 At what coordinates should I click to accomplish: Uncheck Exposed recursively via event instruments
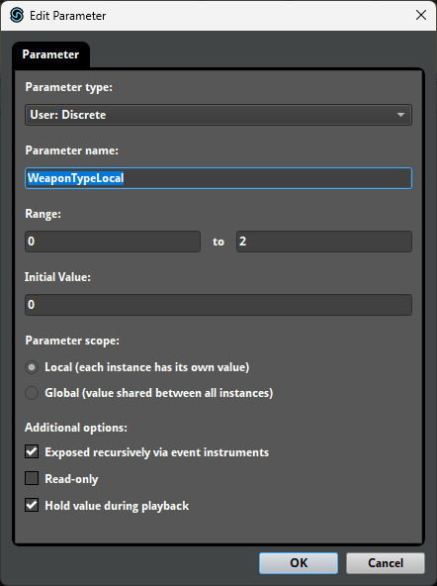pyautogui.click(x=32, y=451)
